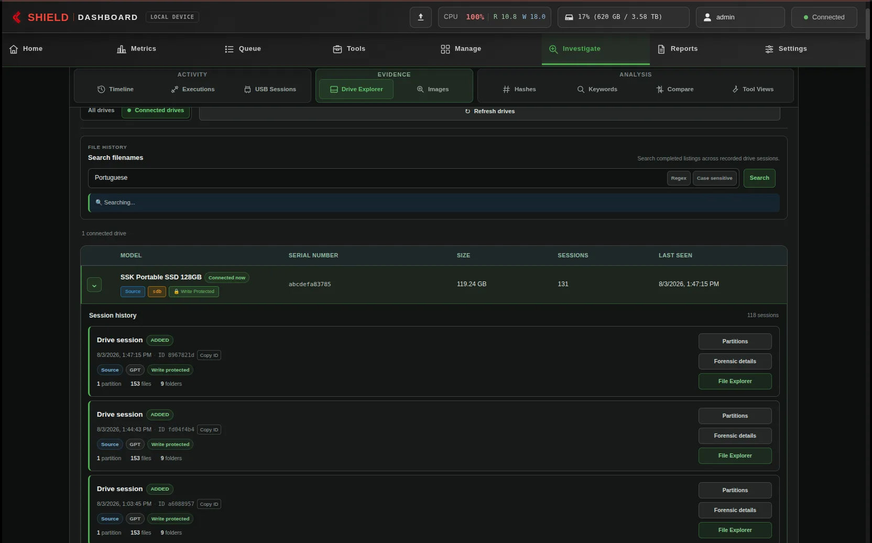
Task: Click the Home house icon
Action: [14, 49]
